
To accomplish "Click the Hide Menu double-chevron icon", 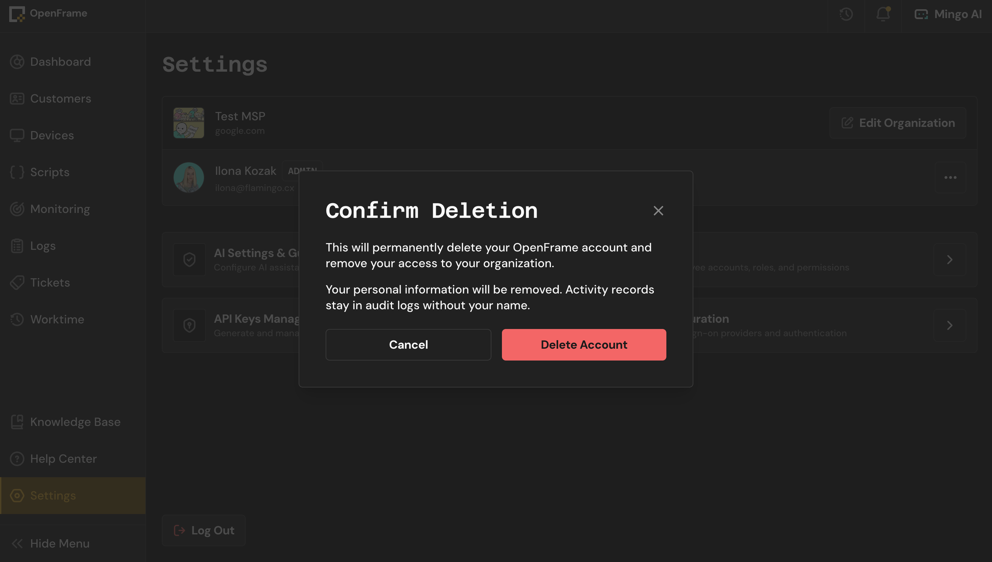I will 17,543.
